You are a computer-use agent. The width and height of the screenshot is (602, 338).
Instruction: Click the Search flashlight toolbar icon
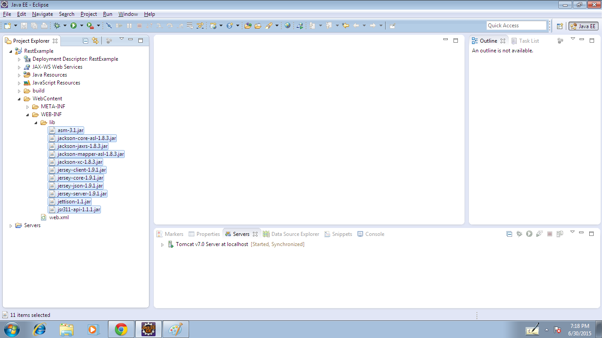coord(268,26)
